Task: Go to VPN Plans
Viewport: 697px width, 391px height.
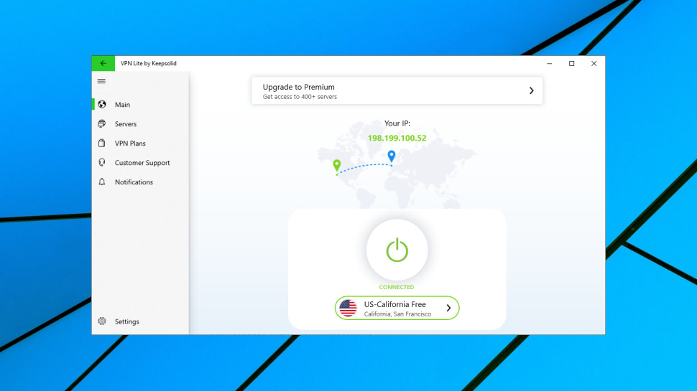Action: 140,143
